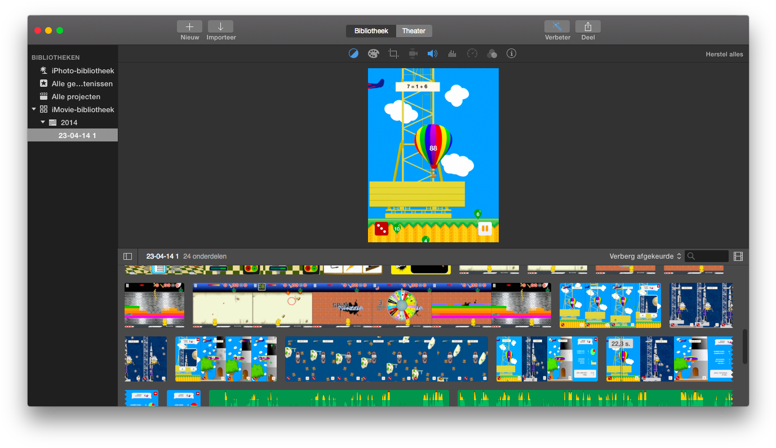Viewport: 776px width, 448px height.
Task: Click the video stabilization icon
Action: [x=413, y=54]
